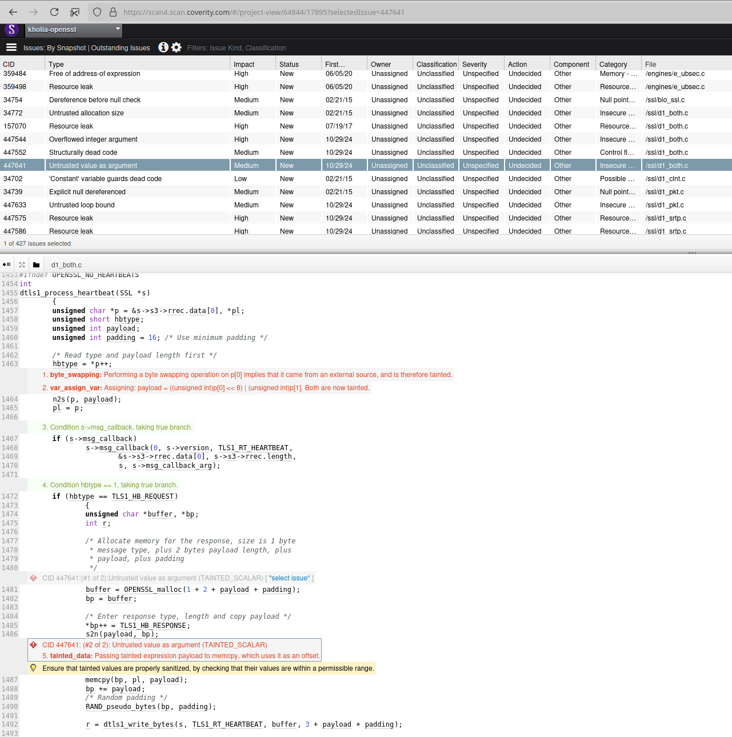732x737 pixels.
Task: Click the lightbulb remediation hint icon
Action: (33, 668)
